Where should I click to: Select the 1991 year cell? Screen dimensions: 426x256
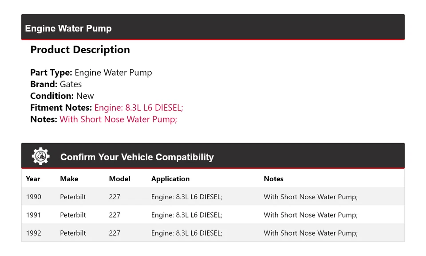(x=33, y=215)
